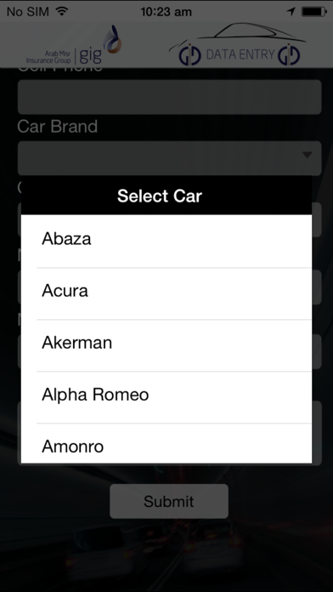
Task: Click the right gear emblem after Data Entry
Action: tap(289, 55)
